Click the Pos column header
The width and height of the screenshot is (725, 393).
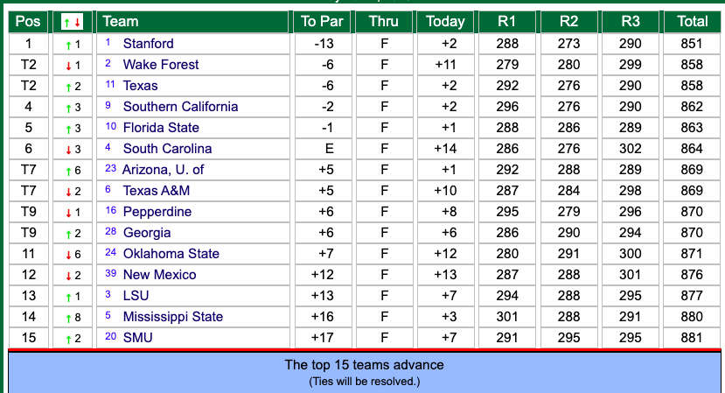tap(28, 22)
